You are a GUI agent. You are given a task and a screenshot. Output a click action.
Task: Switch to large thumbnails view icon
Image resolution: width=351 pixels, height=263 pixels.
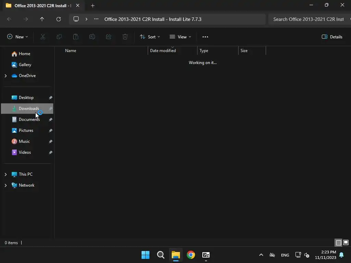click(346, 242)
